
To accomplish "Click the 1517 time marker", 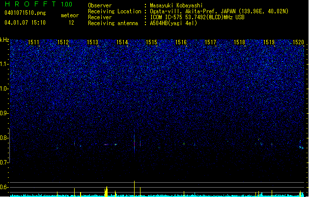I will click(210, 42).
